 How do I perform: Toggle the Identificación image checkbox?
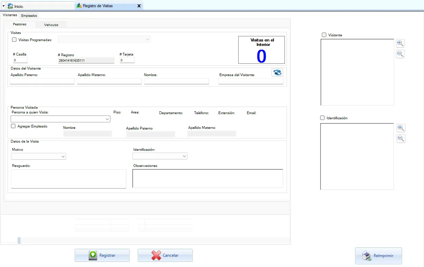[x=322, y=118]
